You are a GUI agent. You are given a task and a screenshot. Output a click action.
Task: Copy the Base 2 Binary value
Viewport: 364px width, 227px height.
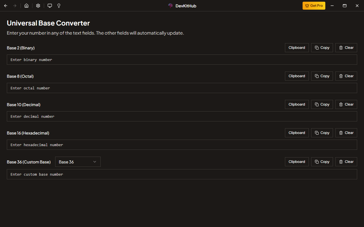(x=322, y=48)
